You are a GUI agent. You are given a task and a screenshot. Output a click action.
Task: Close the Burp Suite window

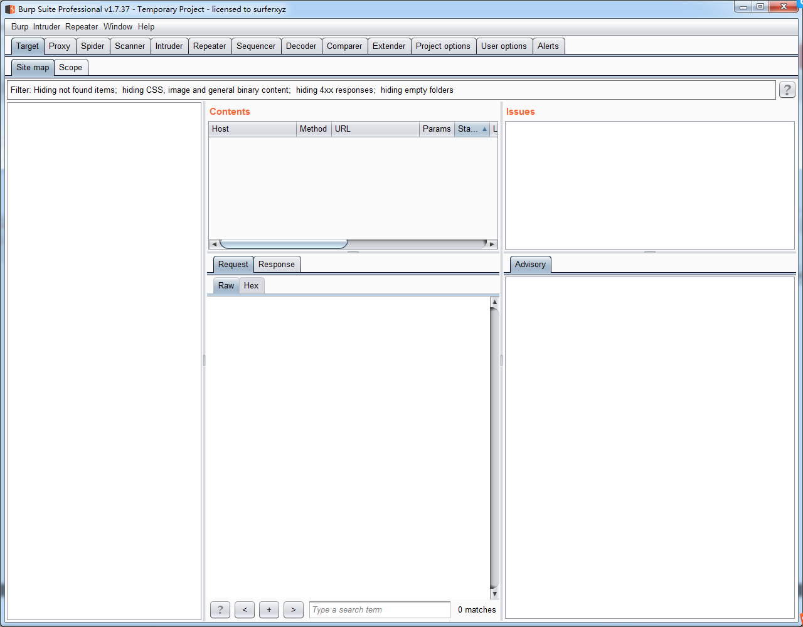pos(784,6)
